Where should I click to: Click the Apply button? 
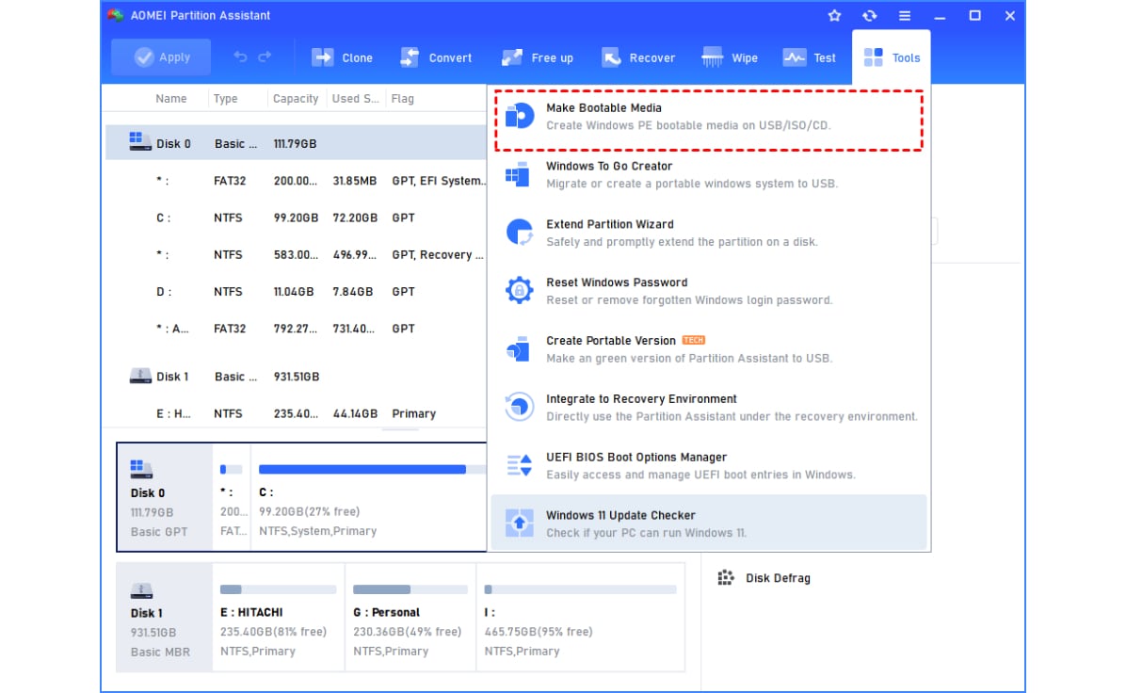point(161,56)
